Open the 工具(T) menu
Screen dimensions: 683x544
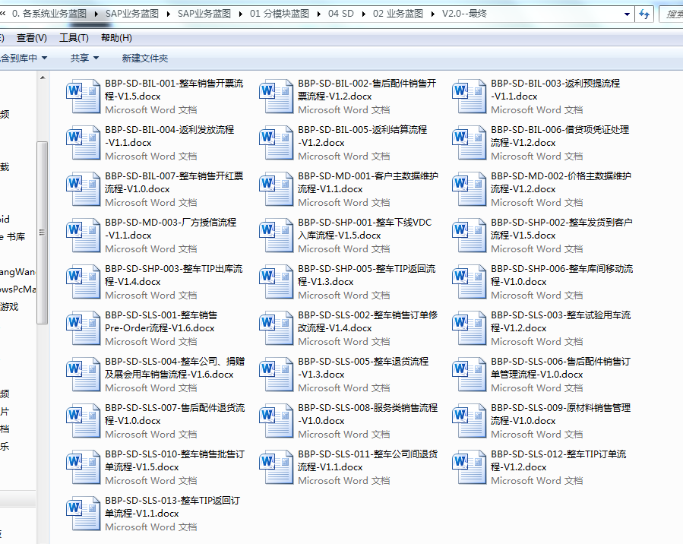coord(74,38)
